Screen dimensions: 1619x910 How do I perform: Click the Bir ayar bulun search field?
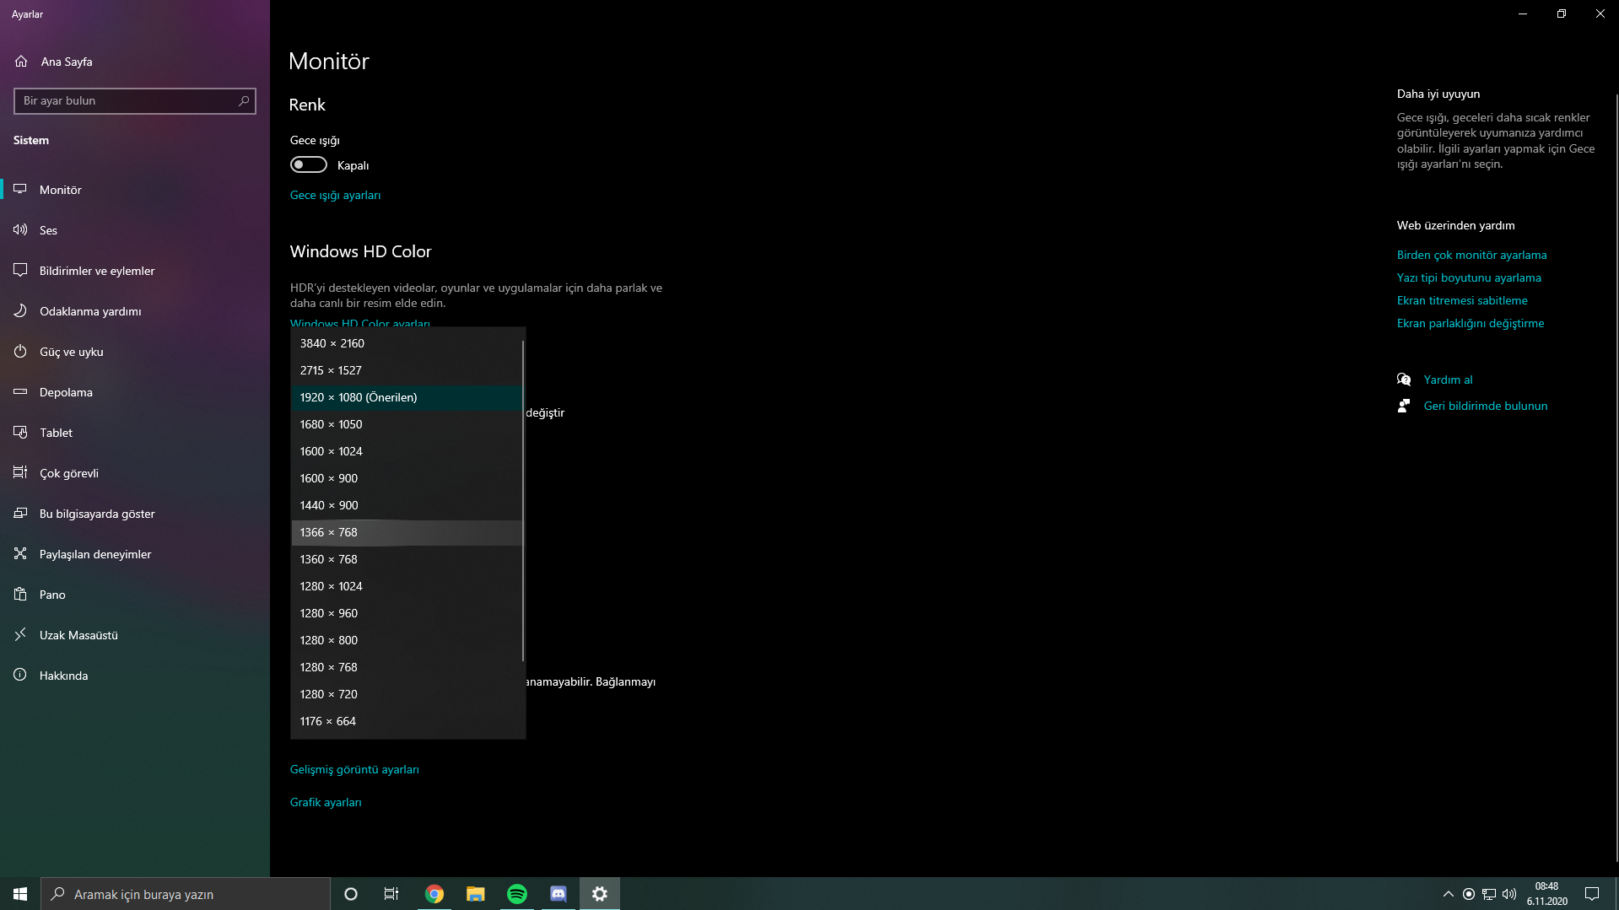(135, 101)
